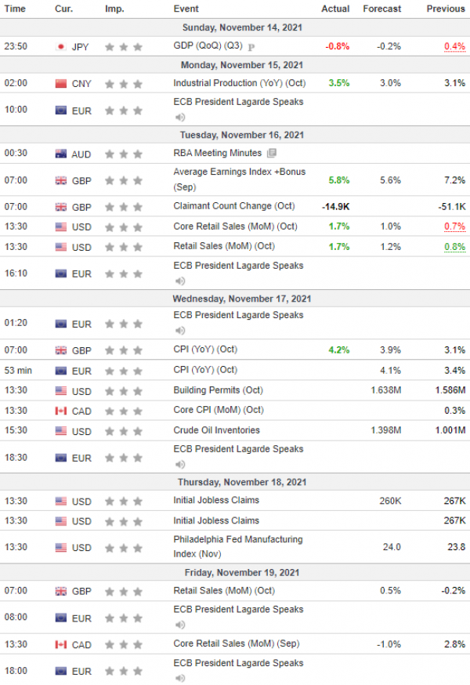
Task: Select the Time column header
Action: coord(15,9)
